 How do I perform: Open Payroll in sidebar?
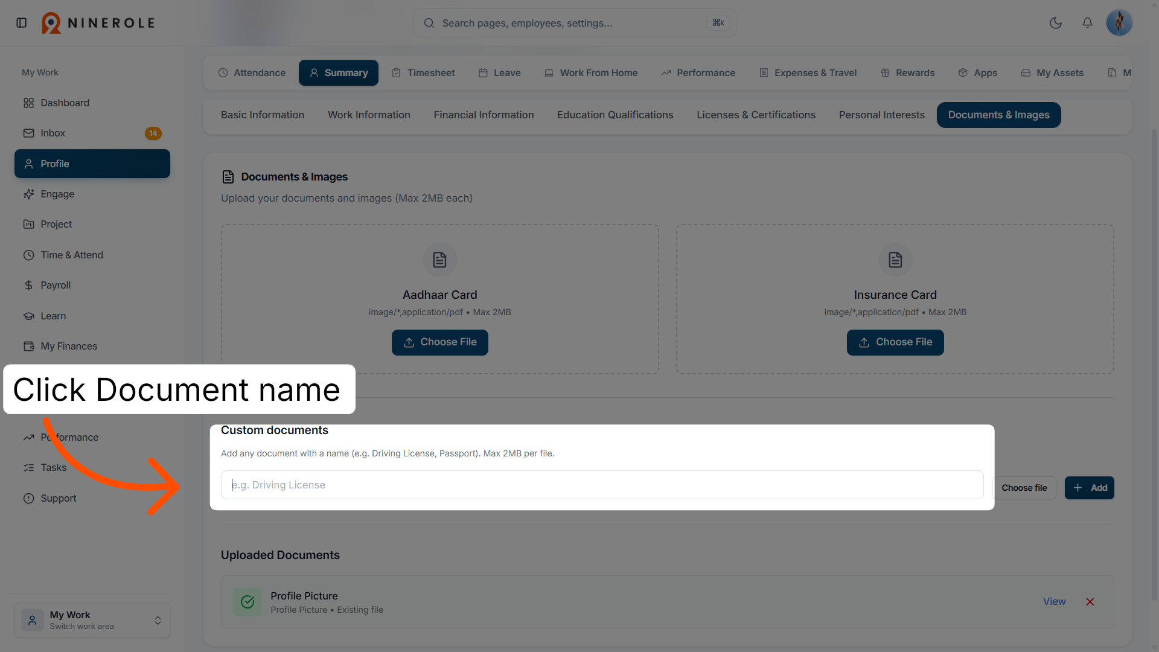[92, 285]
